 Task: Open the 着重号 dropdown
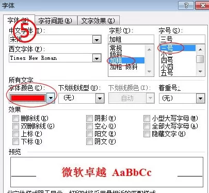click(x=200, y=99)
